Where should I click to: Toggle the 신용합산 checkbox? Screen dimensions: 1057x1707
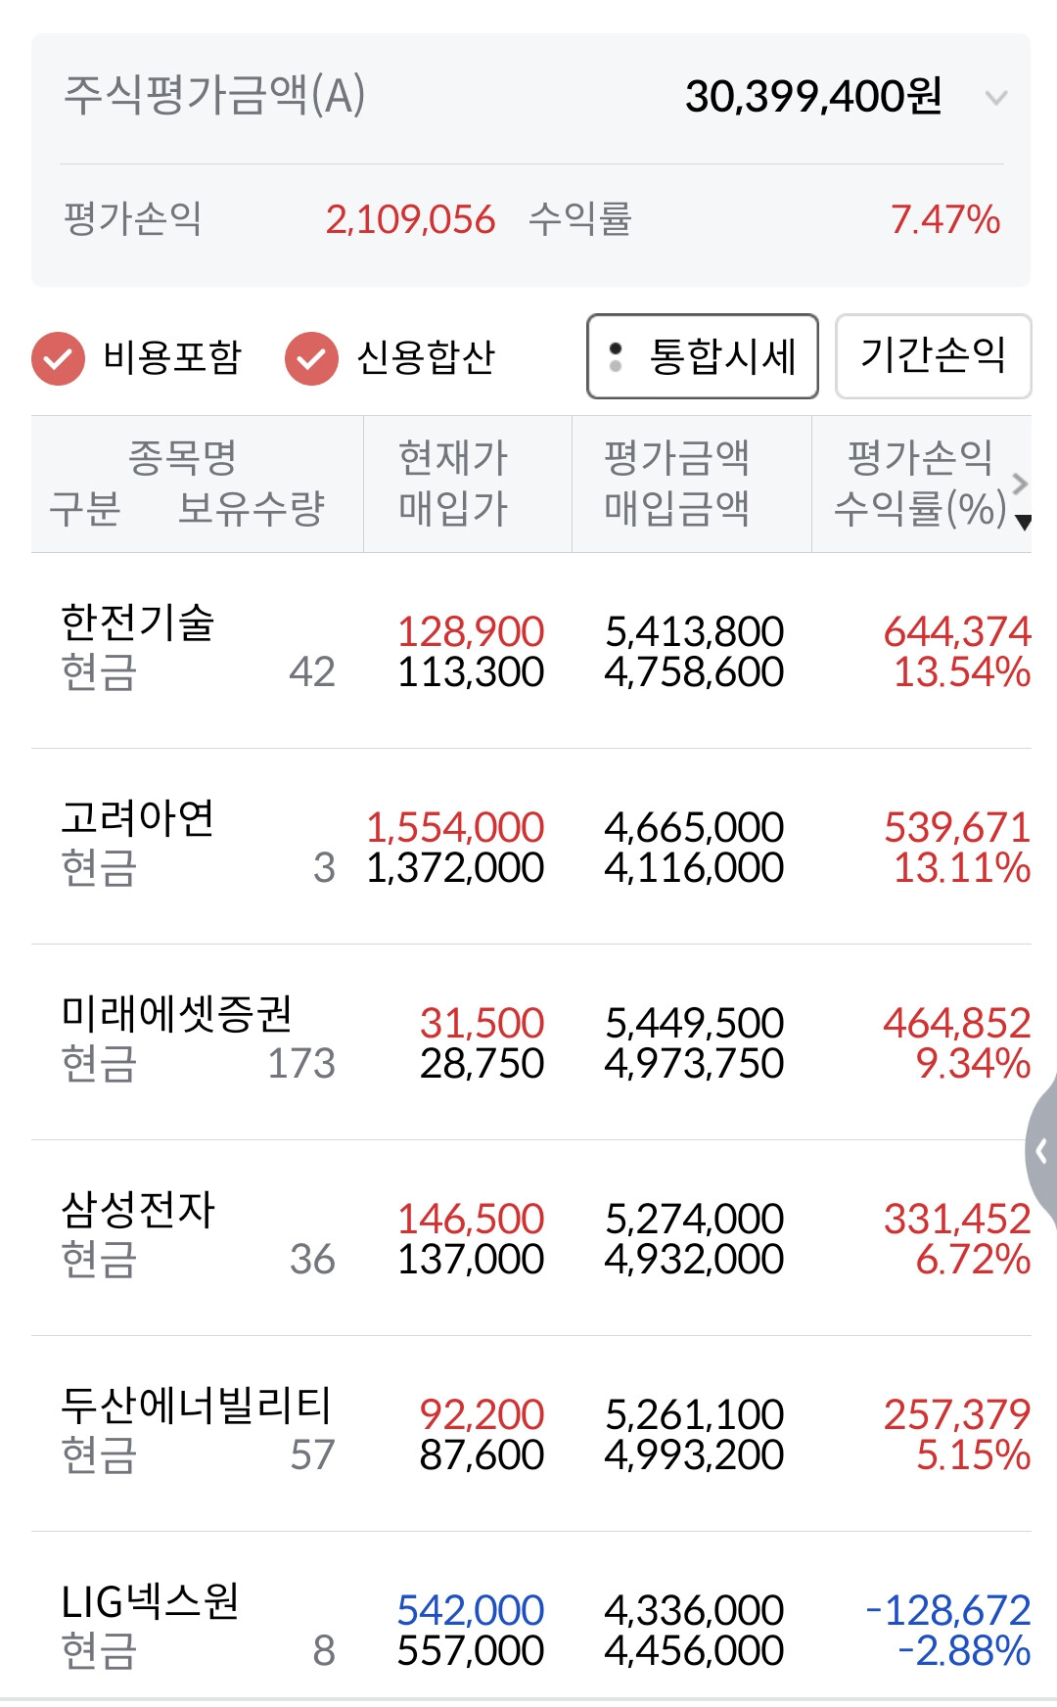pos(311,358)
